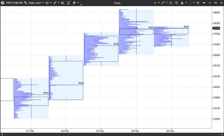Open the indicators chart icon
Viewport: 224px width, 136px height.
click(x=63, y=3)
